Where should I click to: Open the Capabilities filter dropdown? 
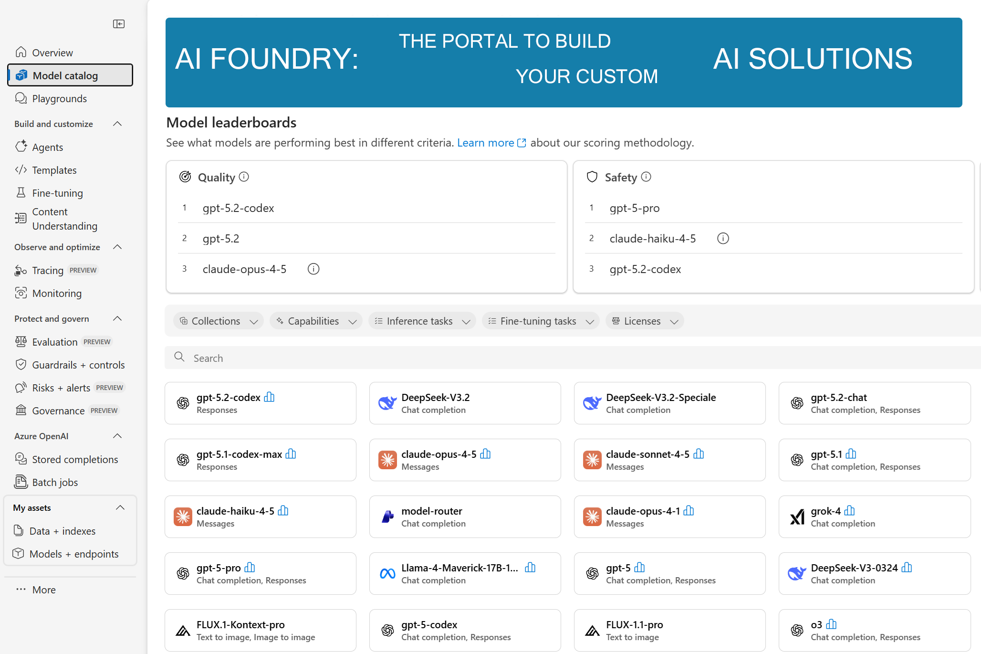point(316,321)
